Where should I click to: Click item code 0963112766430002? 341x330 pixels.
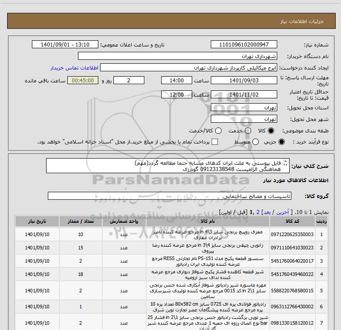click(292, 307)
